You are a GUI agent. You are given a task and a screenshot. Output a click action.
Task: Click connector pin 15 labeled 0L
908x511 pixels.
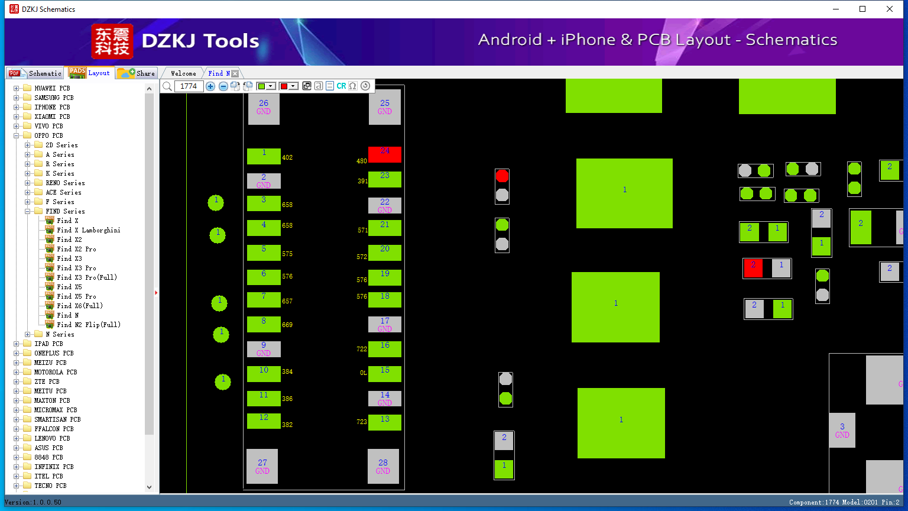pos(385,374)
